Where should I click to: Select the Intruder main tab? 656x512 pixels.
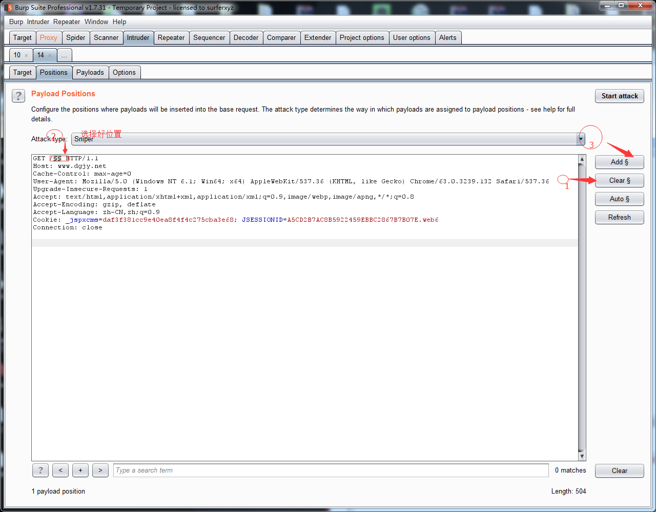pyautogui.click(x=138, y=37)
